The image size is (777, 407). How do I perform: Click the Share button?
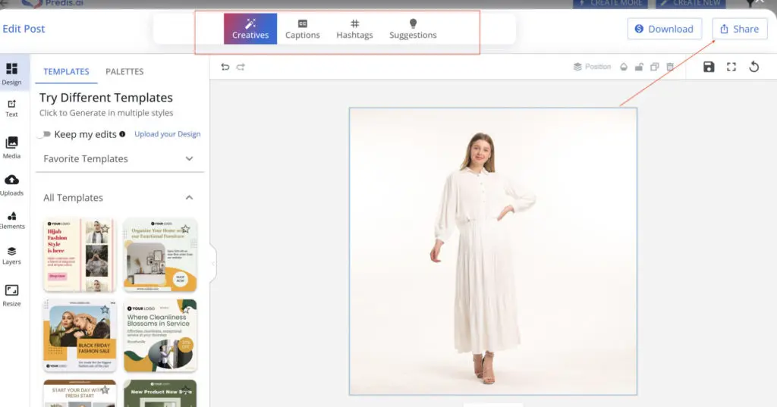[x=740, y=29]
